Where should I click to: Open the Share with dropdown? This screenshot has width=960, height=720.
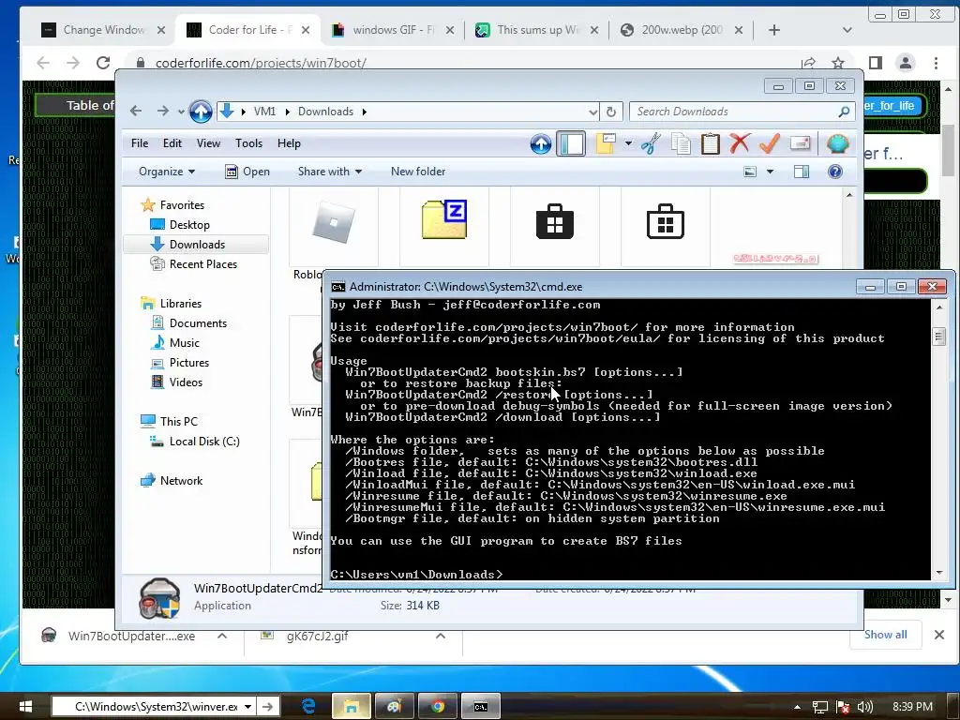[x=329, y=172]
